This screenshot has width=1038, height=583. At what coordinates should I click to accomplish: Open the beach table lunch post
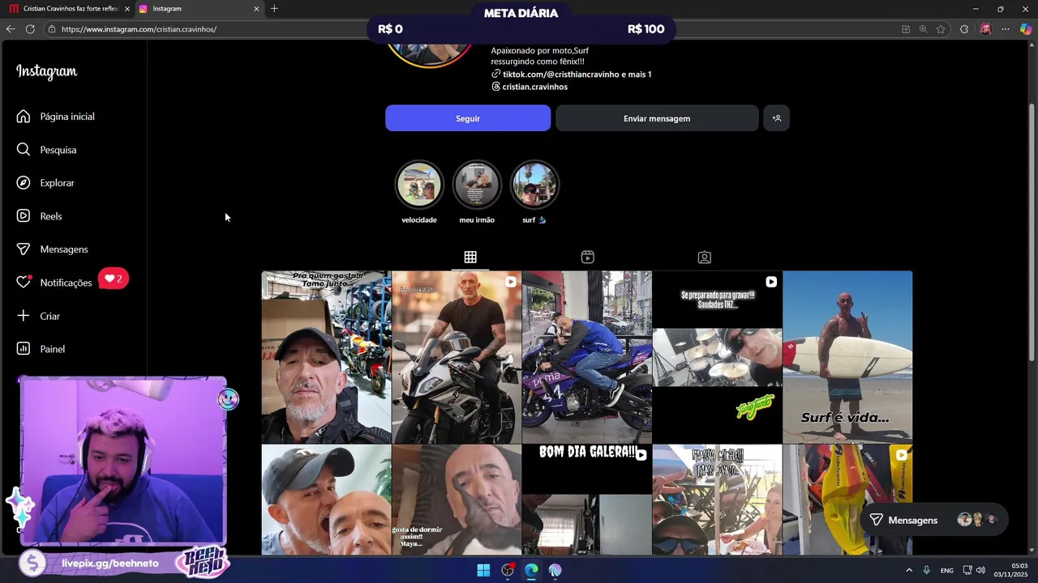pyautogui.click(x=718, y=500)
